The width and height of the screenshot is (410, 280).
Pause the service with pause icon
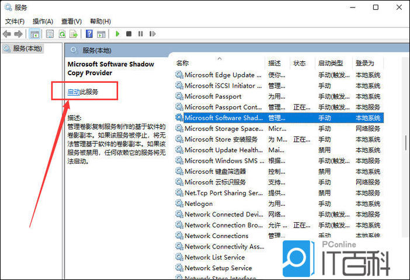click(x=141, y=34)
